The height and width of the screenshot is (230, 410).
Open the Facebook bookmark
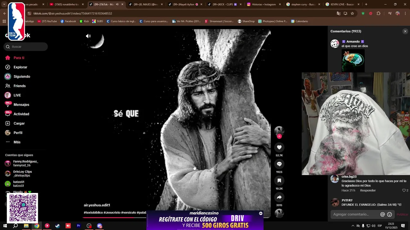[68, 21]
